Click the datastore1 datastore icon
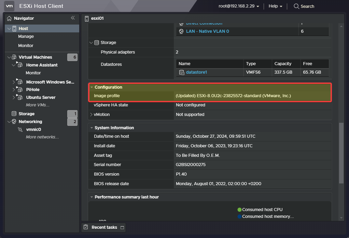The width and height of the screenshot is (349, 238). [182, 72]
